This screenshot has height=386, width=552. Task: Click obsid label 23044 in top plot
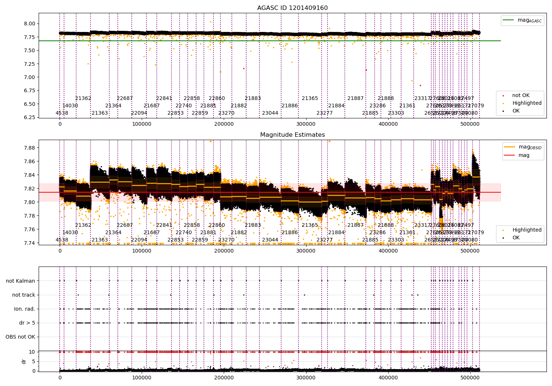click(270, 113)
